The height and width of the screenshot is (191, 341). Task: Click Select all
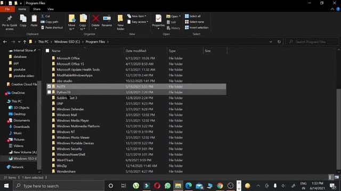193,16
